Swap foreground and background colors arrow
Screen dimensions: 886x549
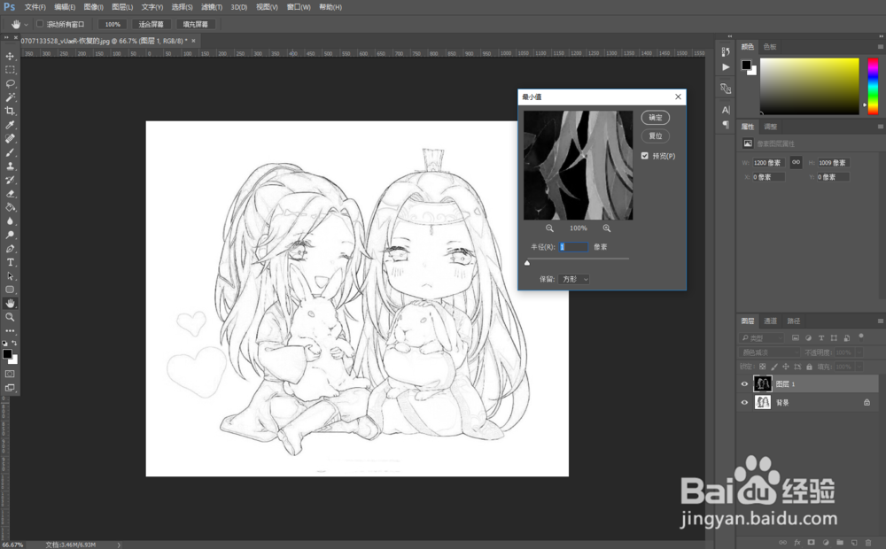point(14,343)
